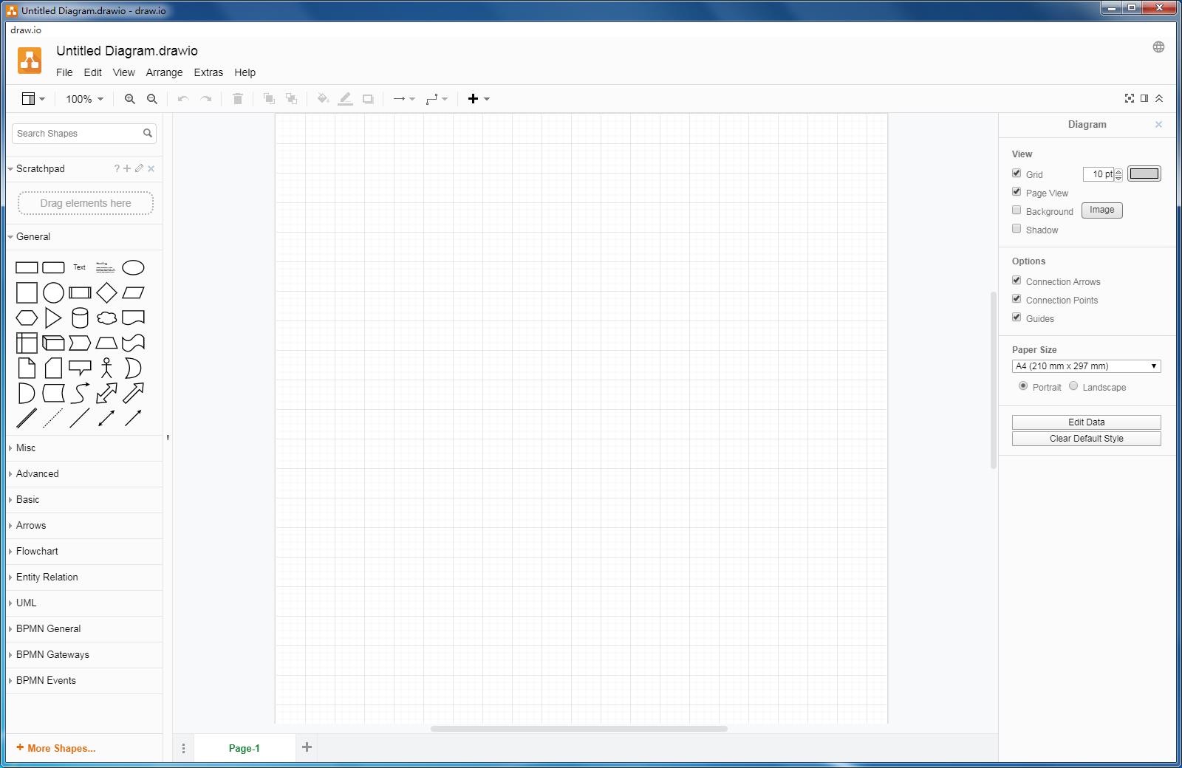Select the Actor stick figure shape
1182x768 pixels.
click(x=106, y=368)
